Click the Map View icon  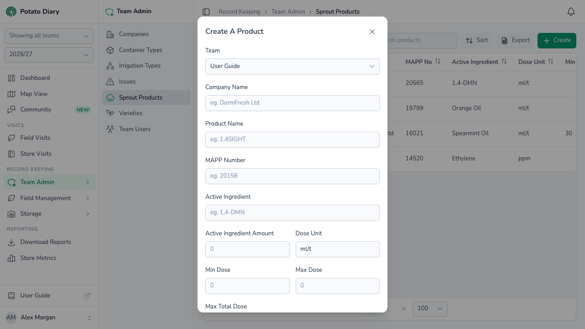tap(11, 94)
